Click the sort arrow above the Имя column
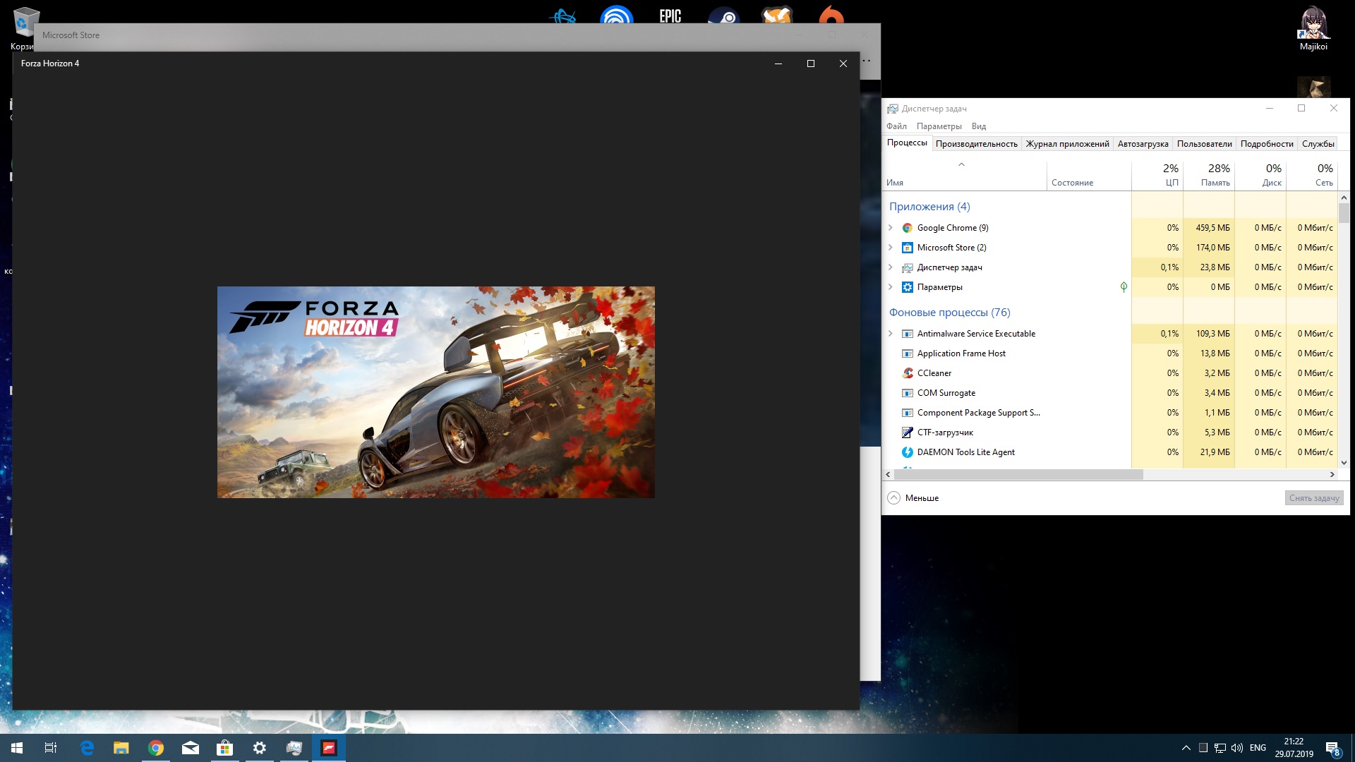 (961, 165)
